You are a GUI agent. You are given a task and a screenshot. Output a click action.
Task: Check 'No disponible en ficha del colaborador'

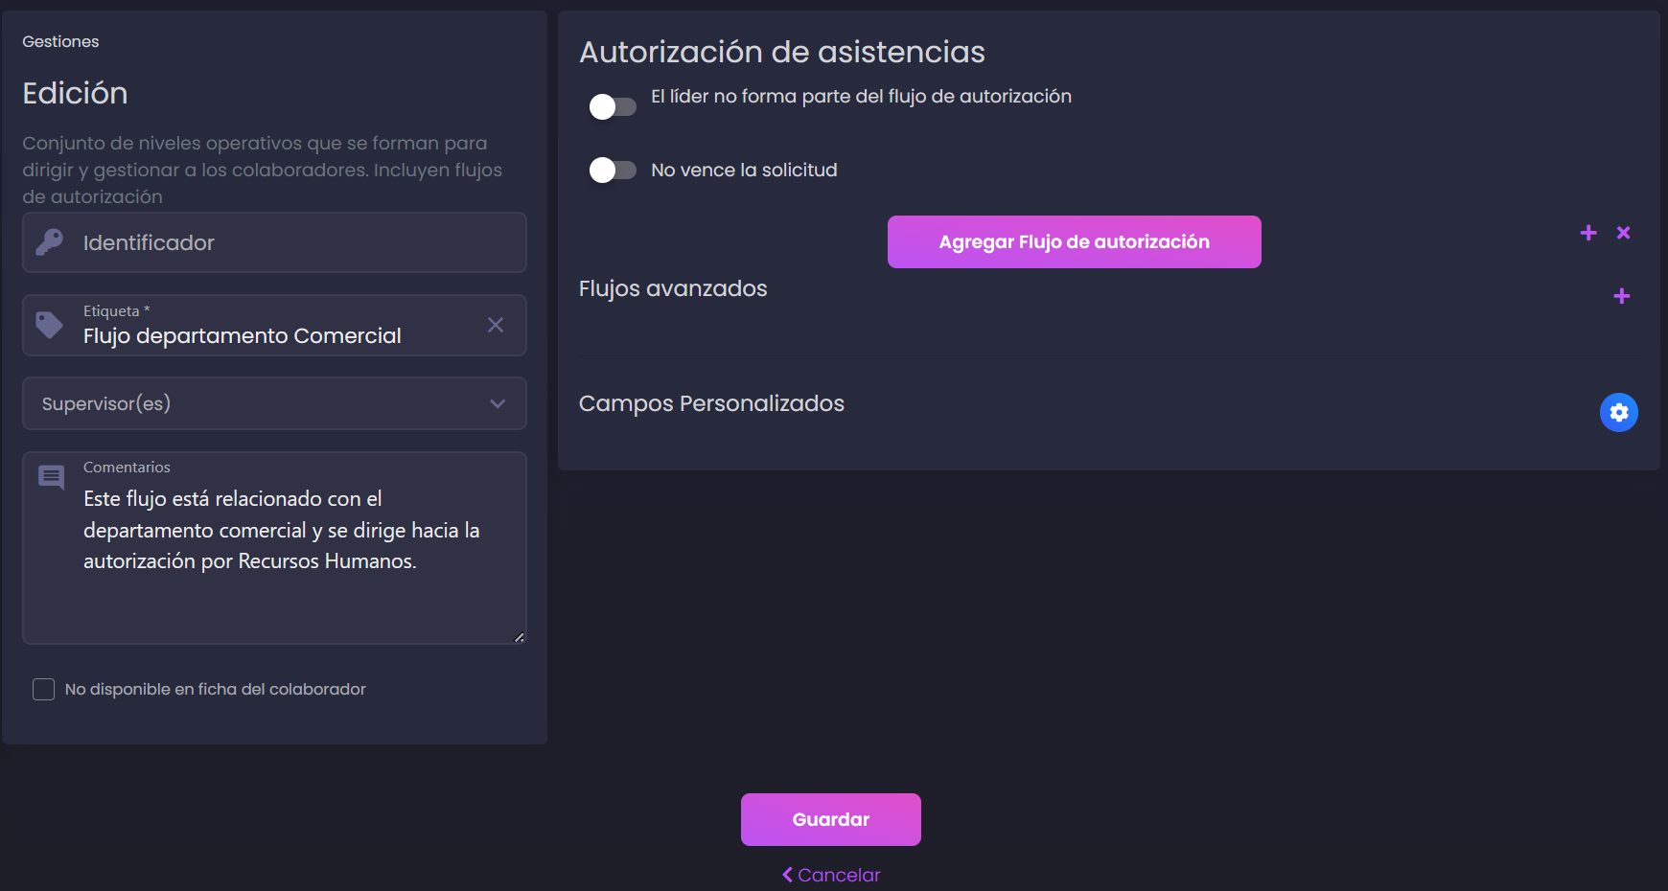pos(43,689)
